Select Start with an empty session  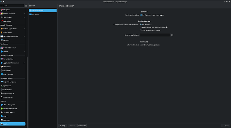point(141,30)
